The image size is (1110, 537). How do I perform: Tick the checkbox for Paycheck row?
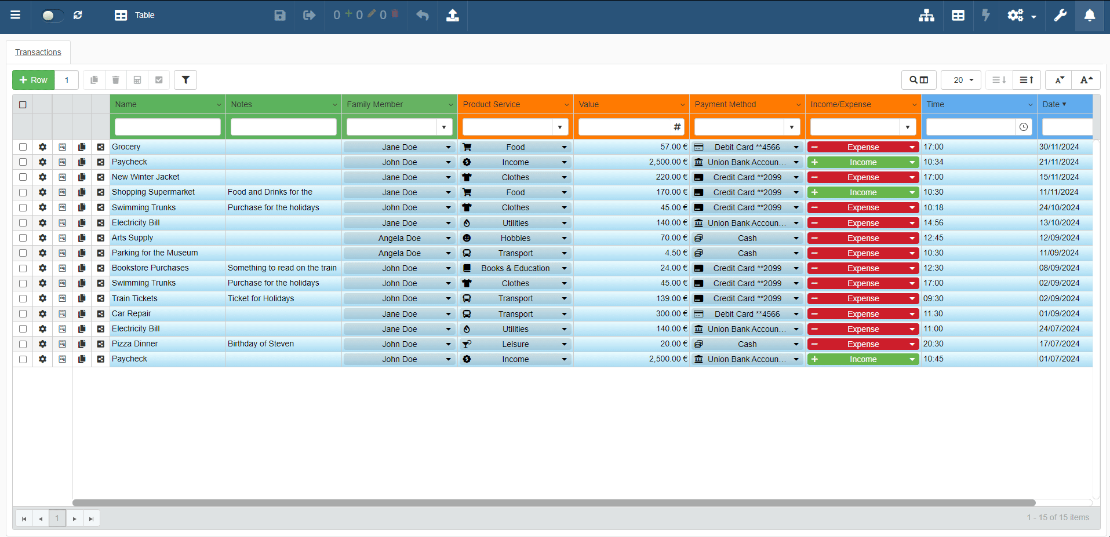coord(23,162)
